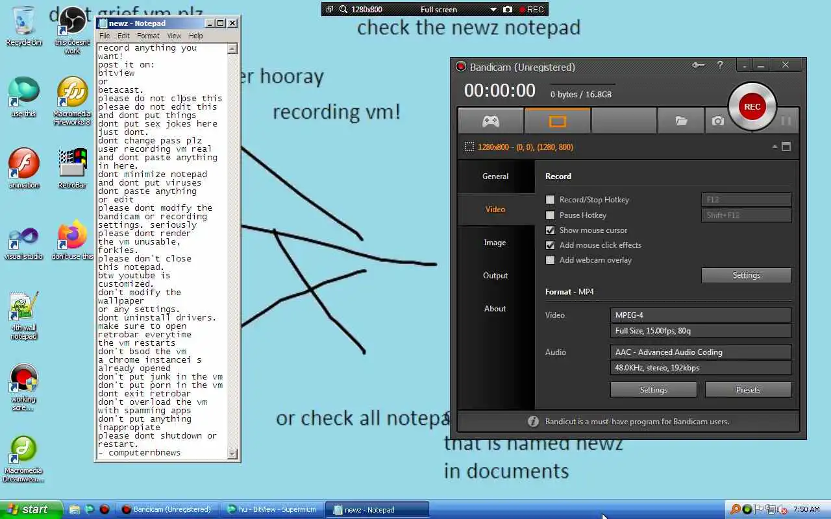This screenshot has width=831, height=519.
Task: Click window-select icon on top recording bar
Action: pos(329,9)
